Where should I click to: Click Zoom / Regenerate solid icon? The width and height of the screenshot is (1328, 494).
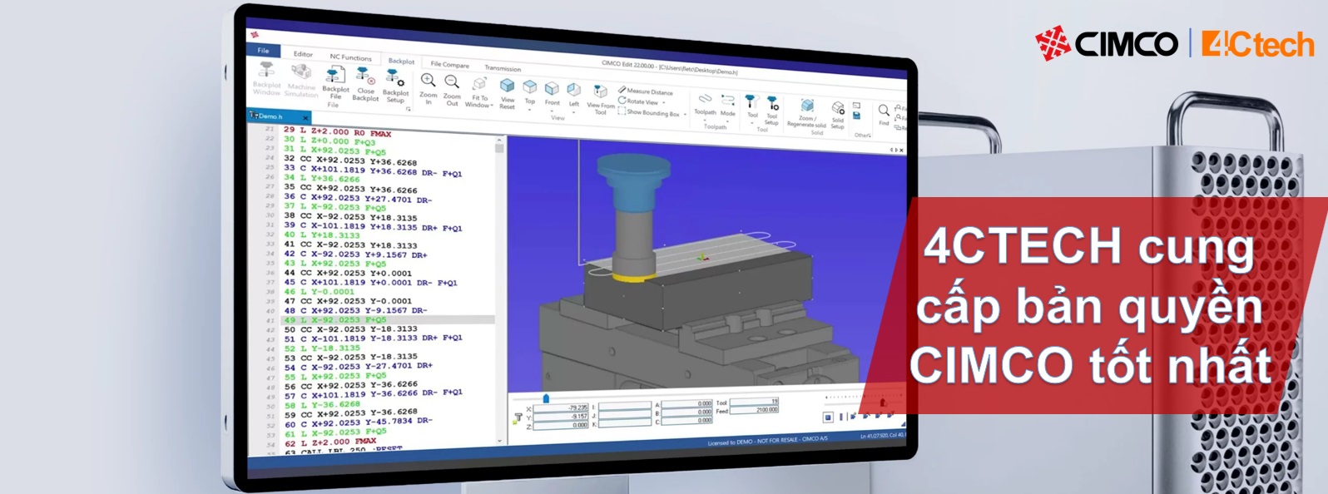point(806,107)
